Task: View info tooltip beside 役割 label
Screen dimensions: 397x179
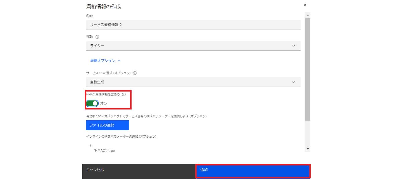Action: pos(97,37)
